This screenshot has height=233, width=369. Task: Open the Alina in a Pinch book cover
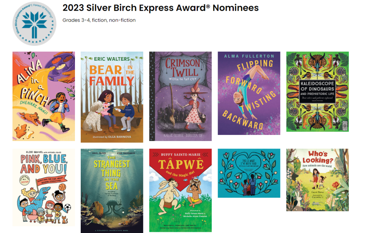tap(44, 96)
